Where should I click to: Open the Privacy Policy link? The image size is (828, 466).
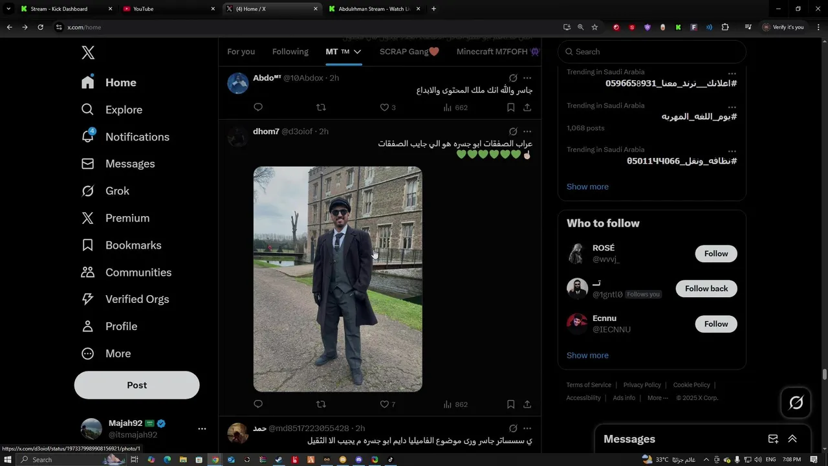[642, 385]
